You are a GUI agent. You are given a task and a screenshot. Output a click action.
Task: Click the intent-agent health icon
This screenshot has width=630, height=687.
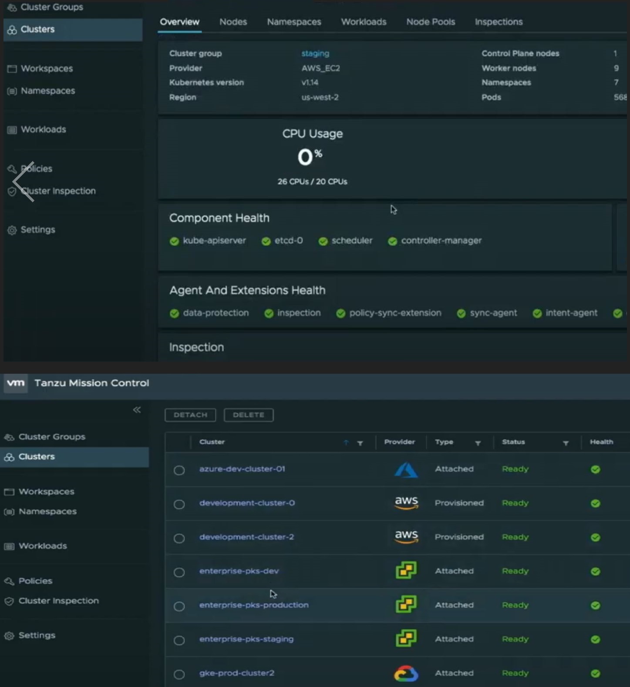537,313
